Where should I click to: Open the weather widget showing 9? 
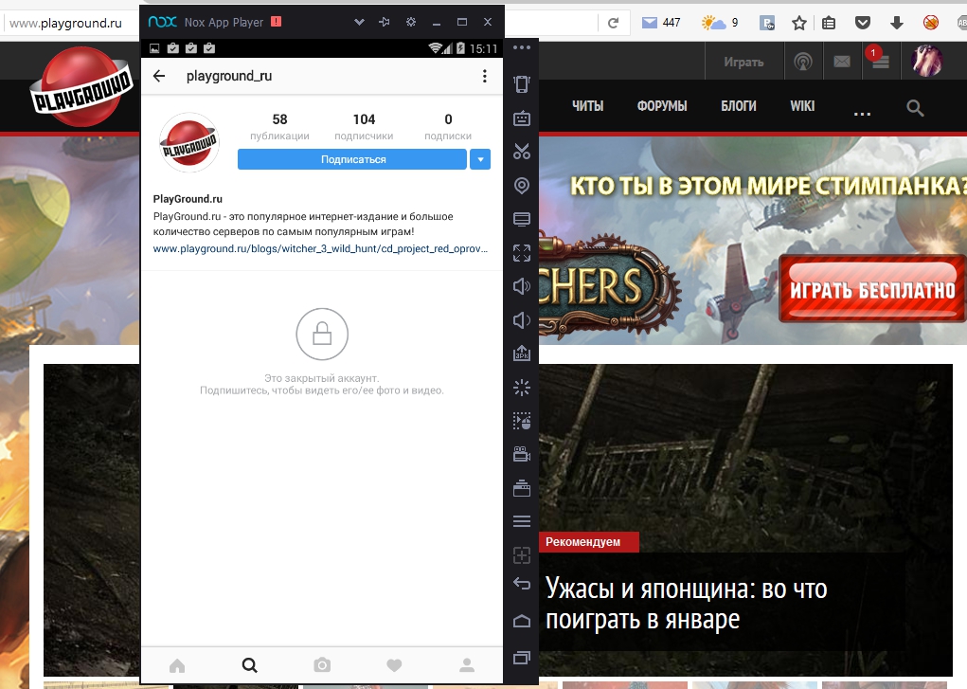point(720,23)
